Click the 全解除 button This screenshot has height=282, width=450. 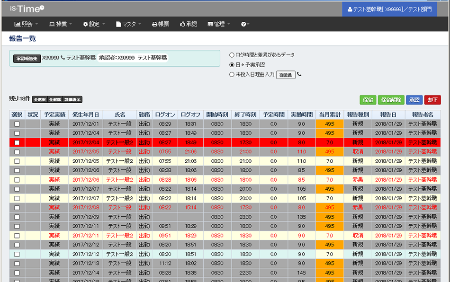tap(55, 99)
